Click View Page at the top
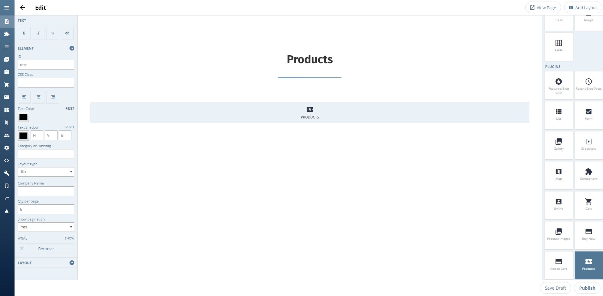603x296 pixels. click(543, 8)
